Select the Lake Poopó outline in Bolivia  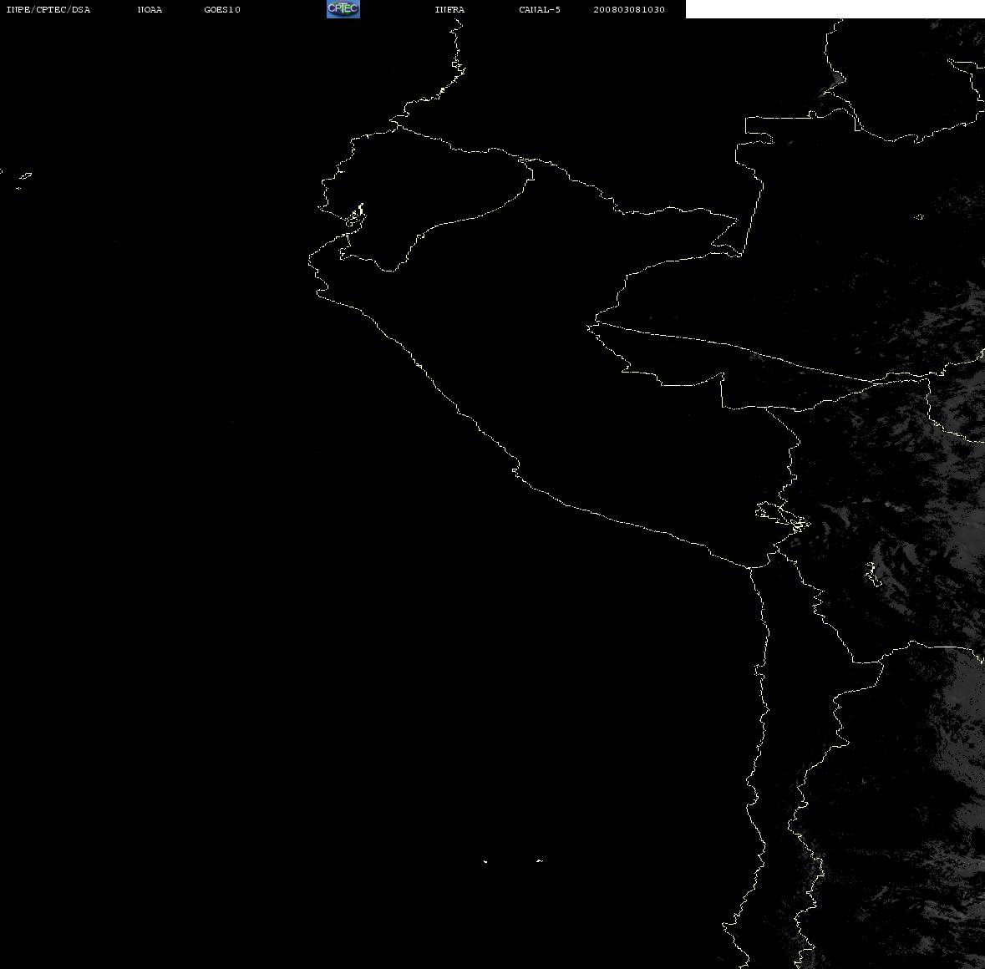click(872, 573)
